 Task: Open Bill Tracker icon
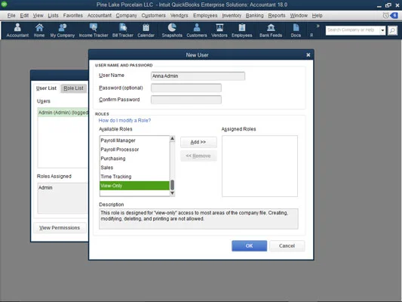[123, 30]
